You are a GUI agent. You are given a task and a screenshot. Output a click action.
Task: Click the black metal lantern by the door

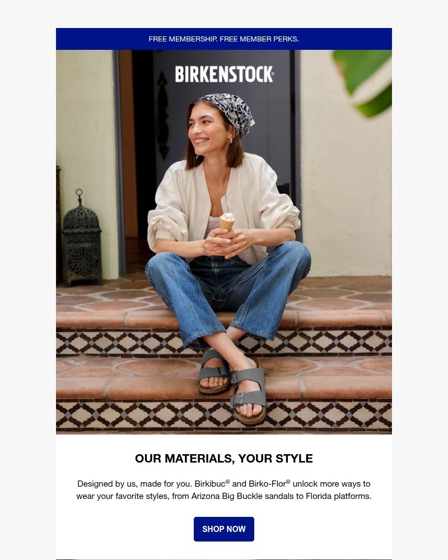81,238
